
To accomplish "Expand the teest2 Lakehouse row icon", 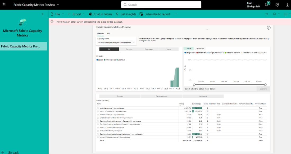I will (x=98, y=111).
